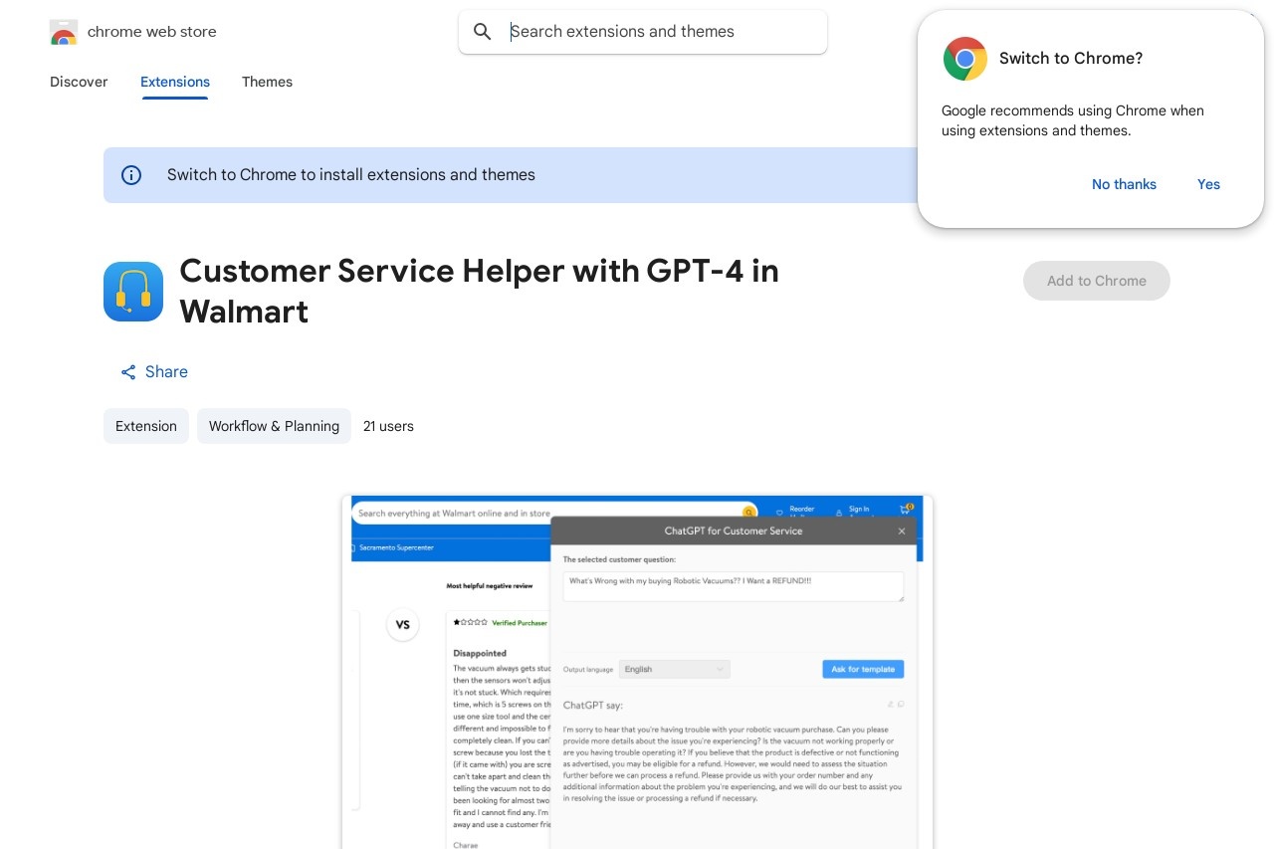Open the Discover tab
The width and height of the screenshot is (1274, 849).
79,82
